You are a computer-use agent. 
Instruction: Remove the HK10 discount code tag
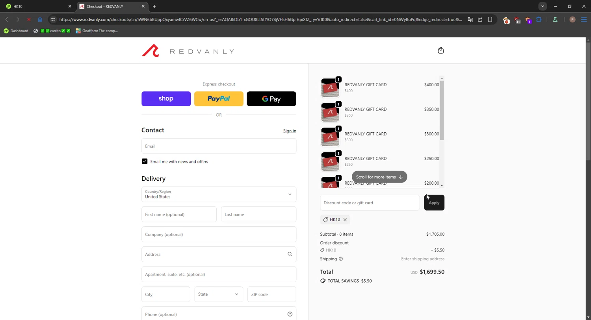(345, 220)
